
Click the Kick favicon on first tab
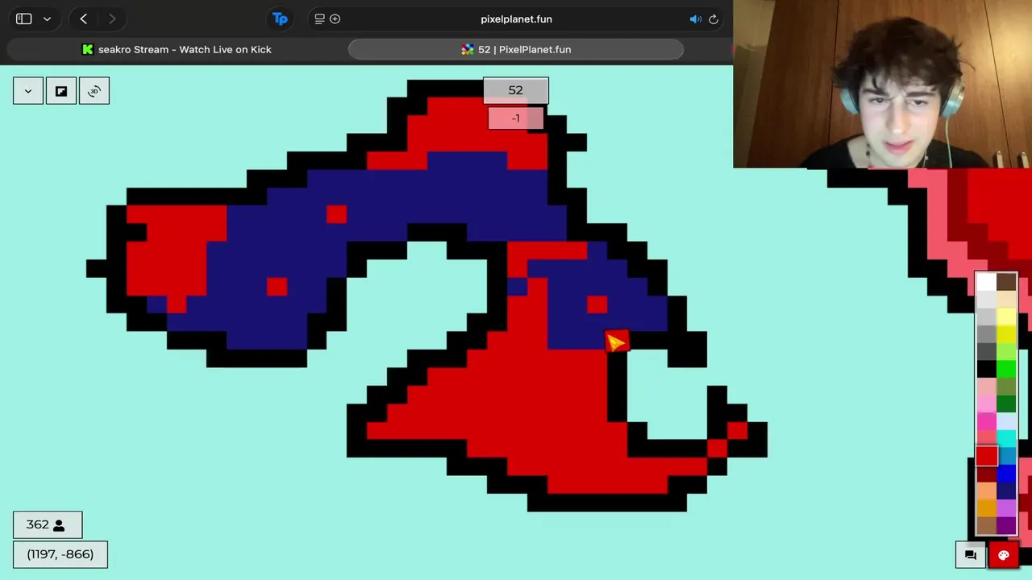[88, 49]
